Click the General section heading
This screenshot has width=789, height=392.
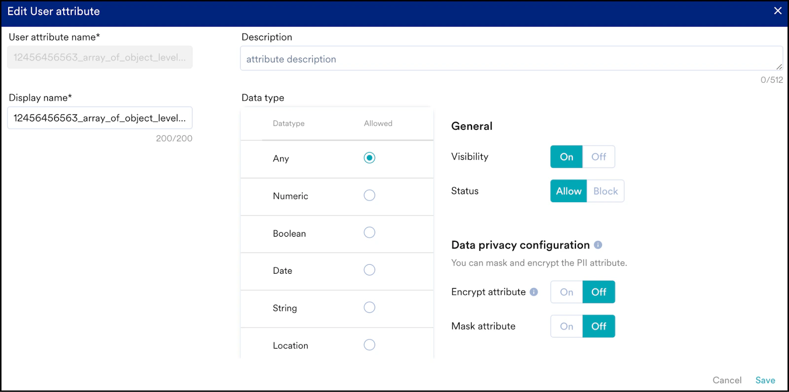(472, 126)
